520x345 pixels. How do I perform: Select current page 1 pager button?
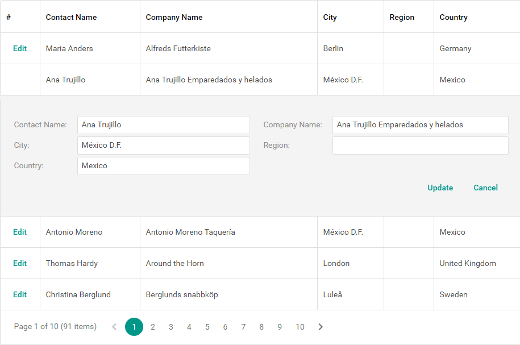tap(134, 327)
